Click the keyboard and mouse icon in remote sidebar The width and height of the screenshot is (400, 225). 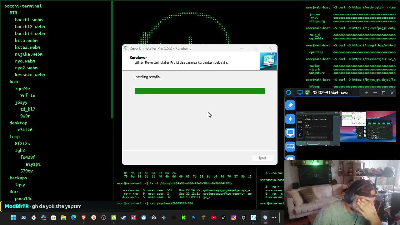tap(290, 146)
